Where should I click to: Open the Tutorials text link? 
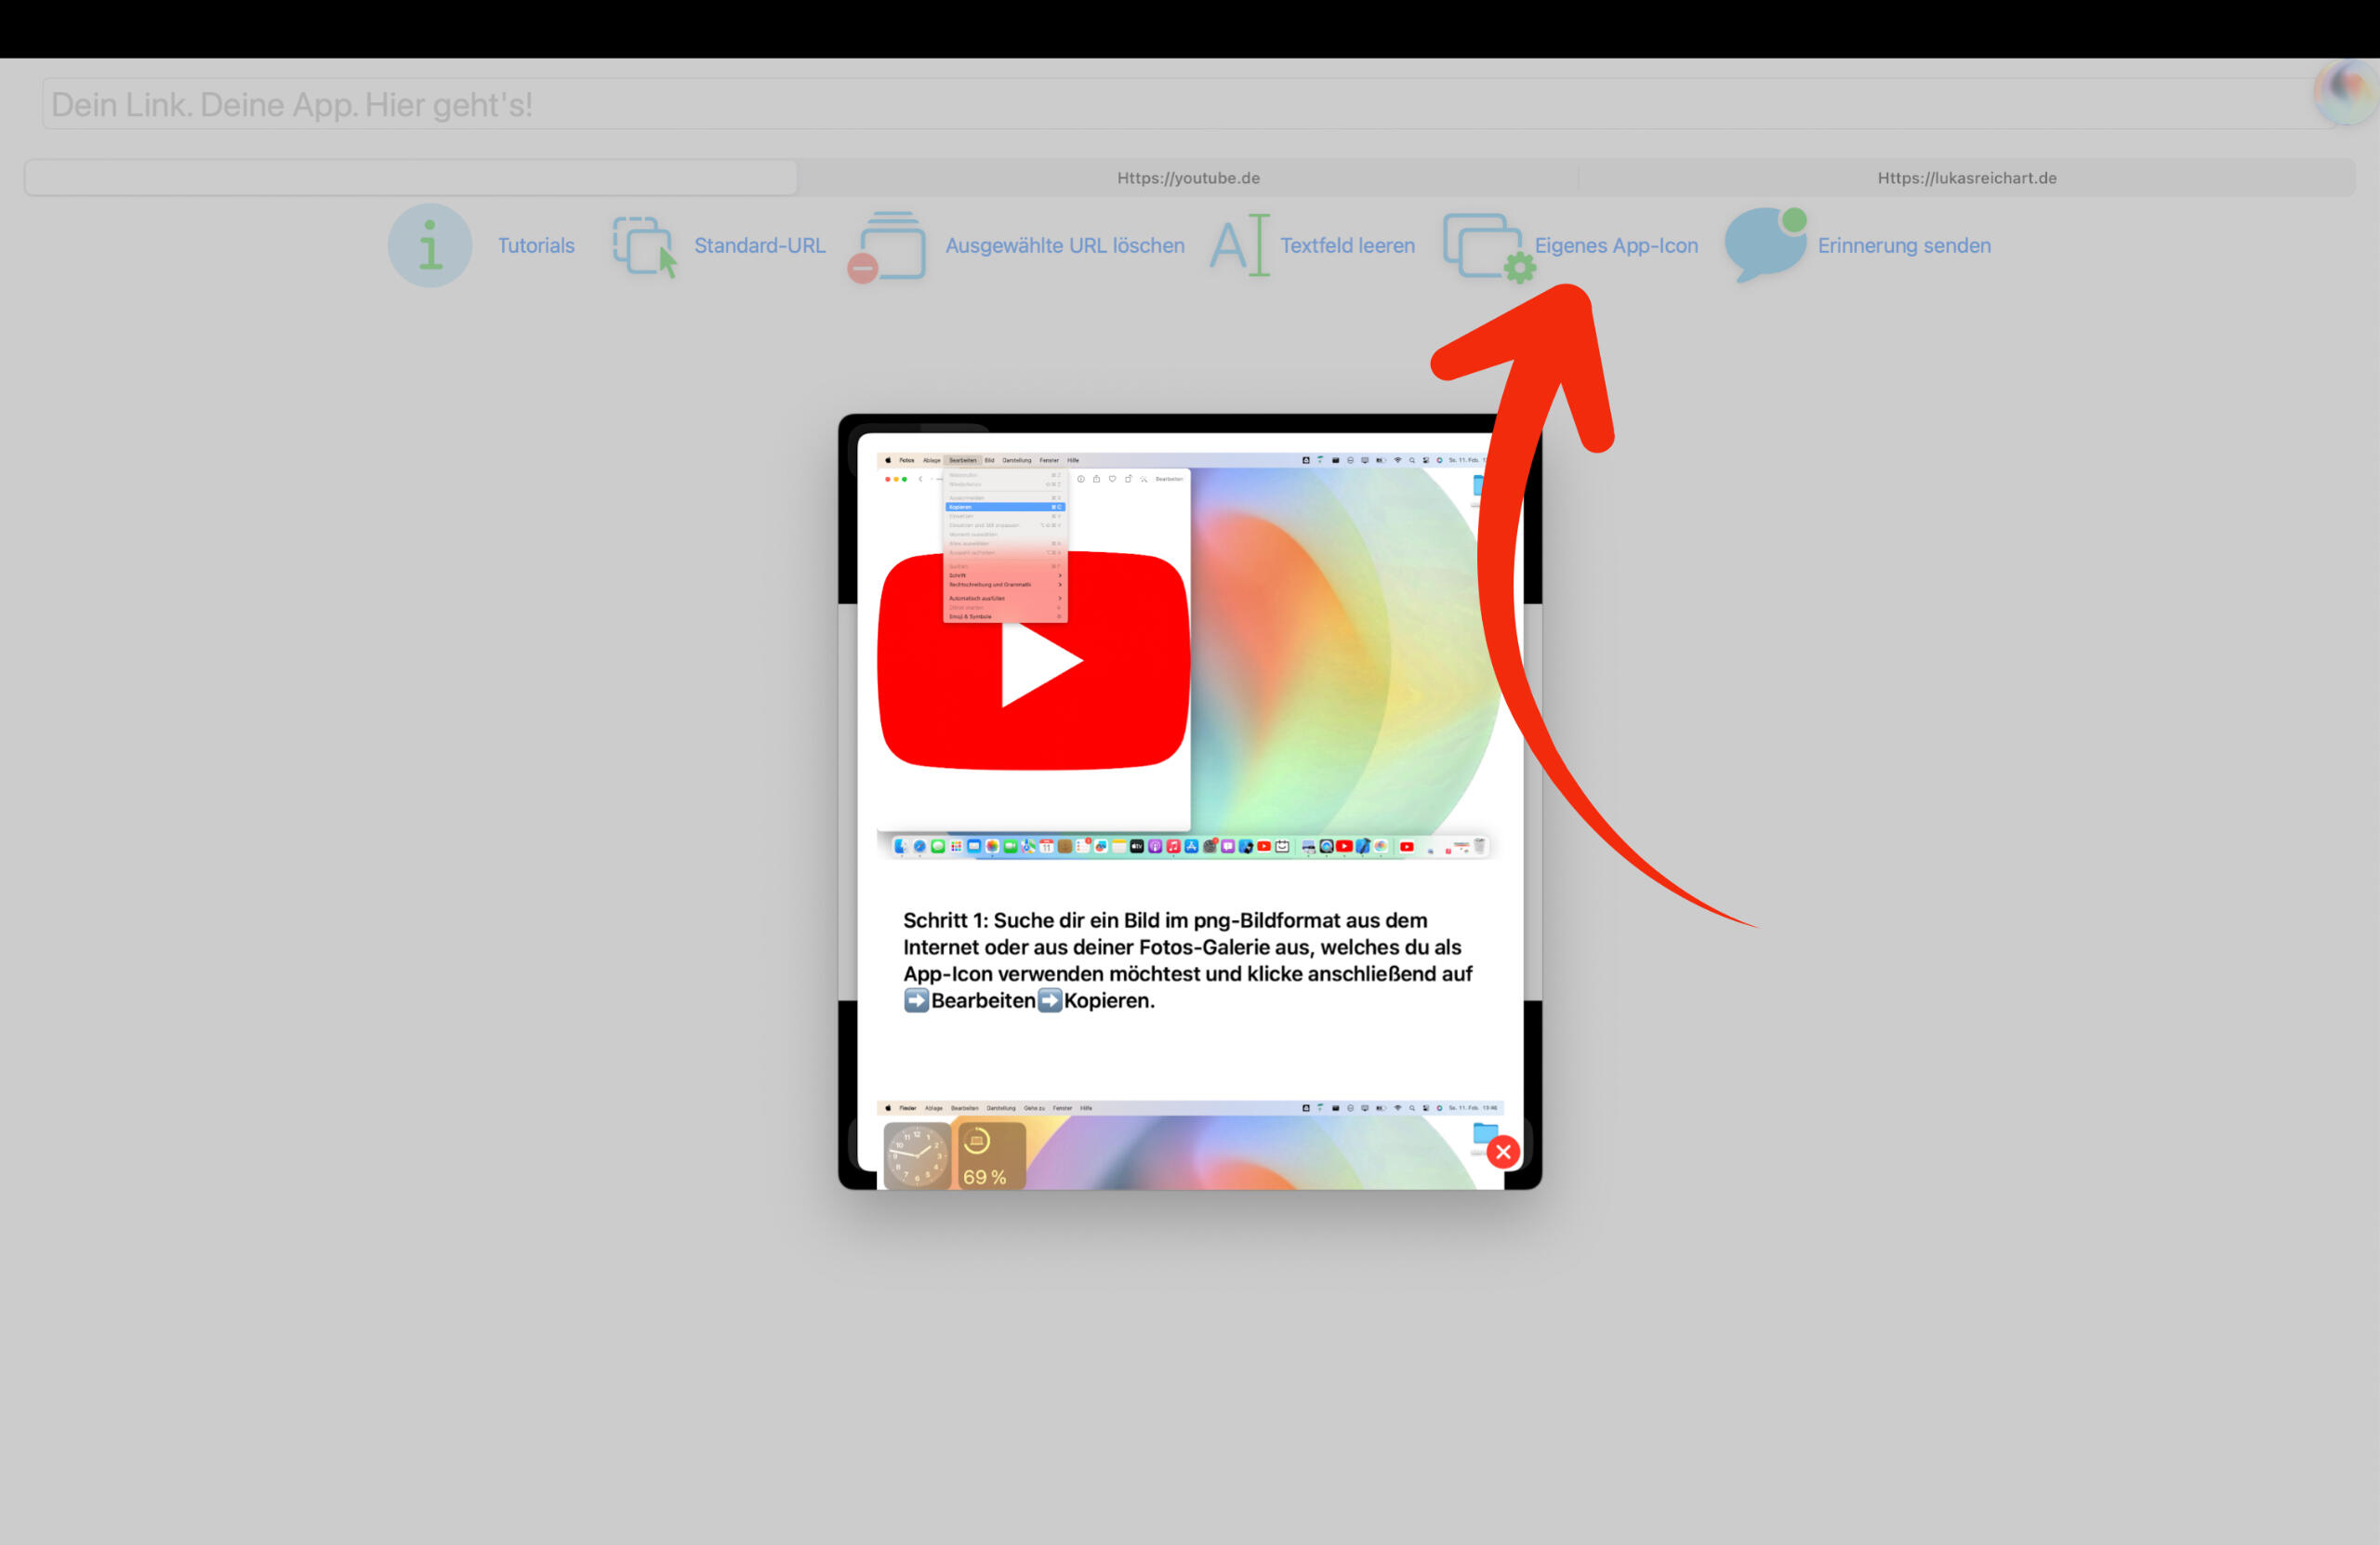(x=536, y=246)
